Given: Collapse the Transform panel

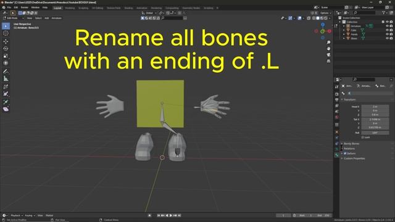Looking at the screenshot, I should pos(350,100).
